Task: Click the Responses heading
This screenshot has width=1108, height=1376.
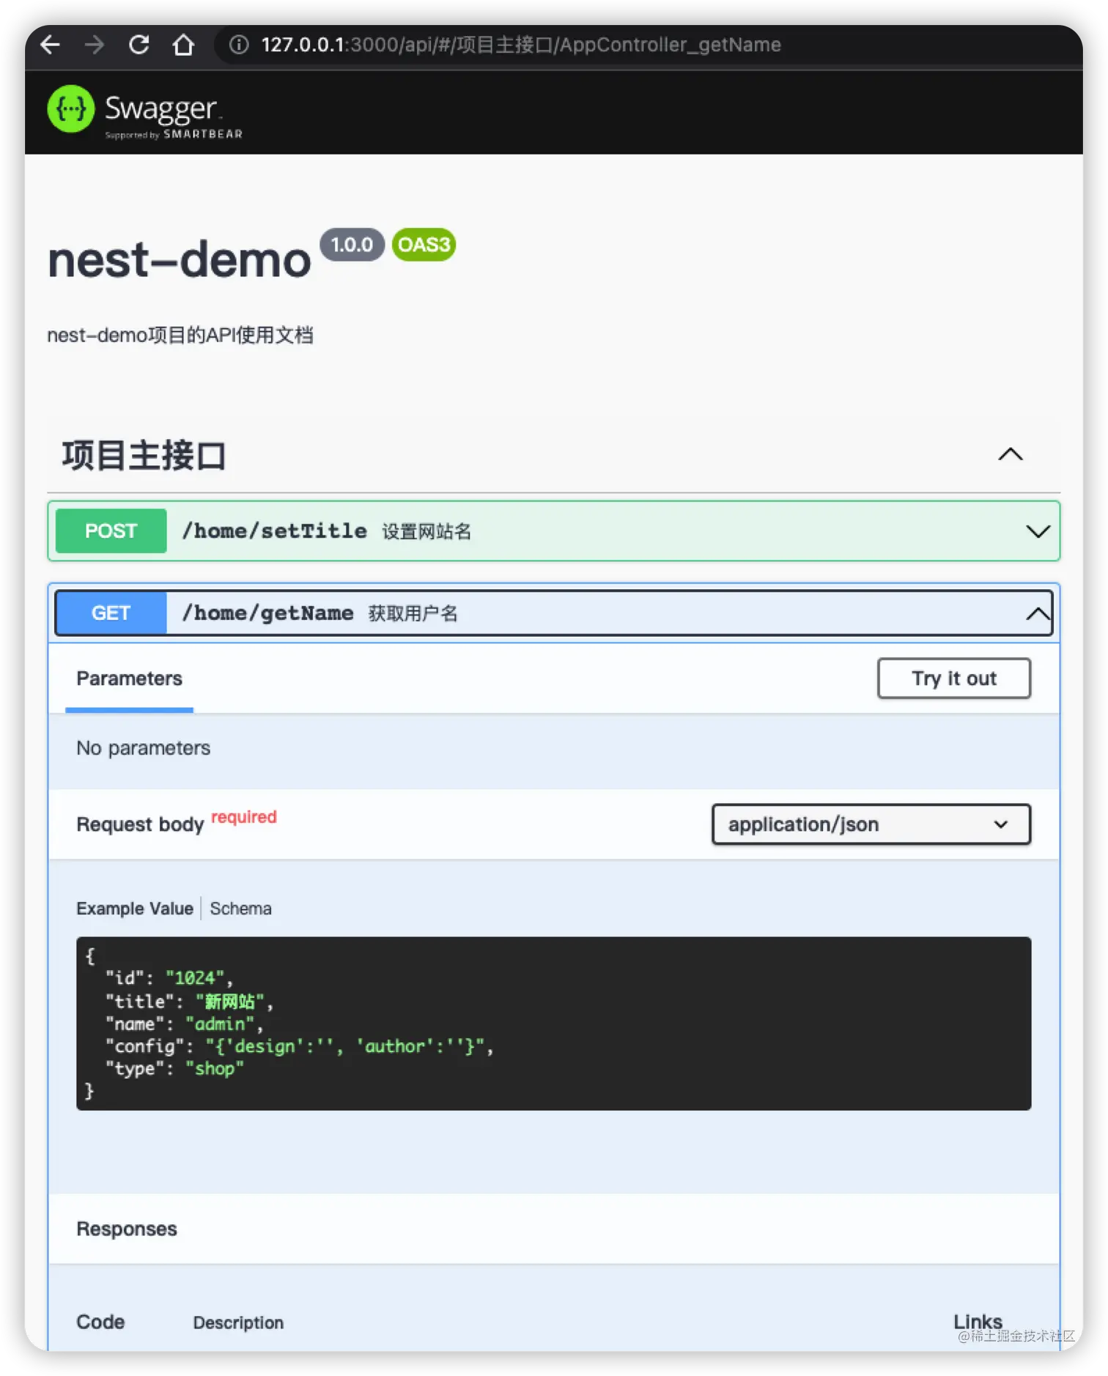Action: click(x=127, y=1229)
